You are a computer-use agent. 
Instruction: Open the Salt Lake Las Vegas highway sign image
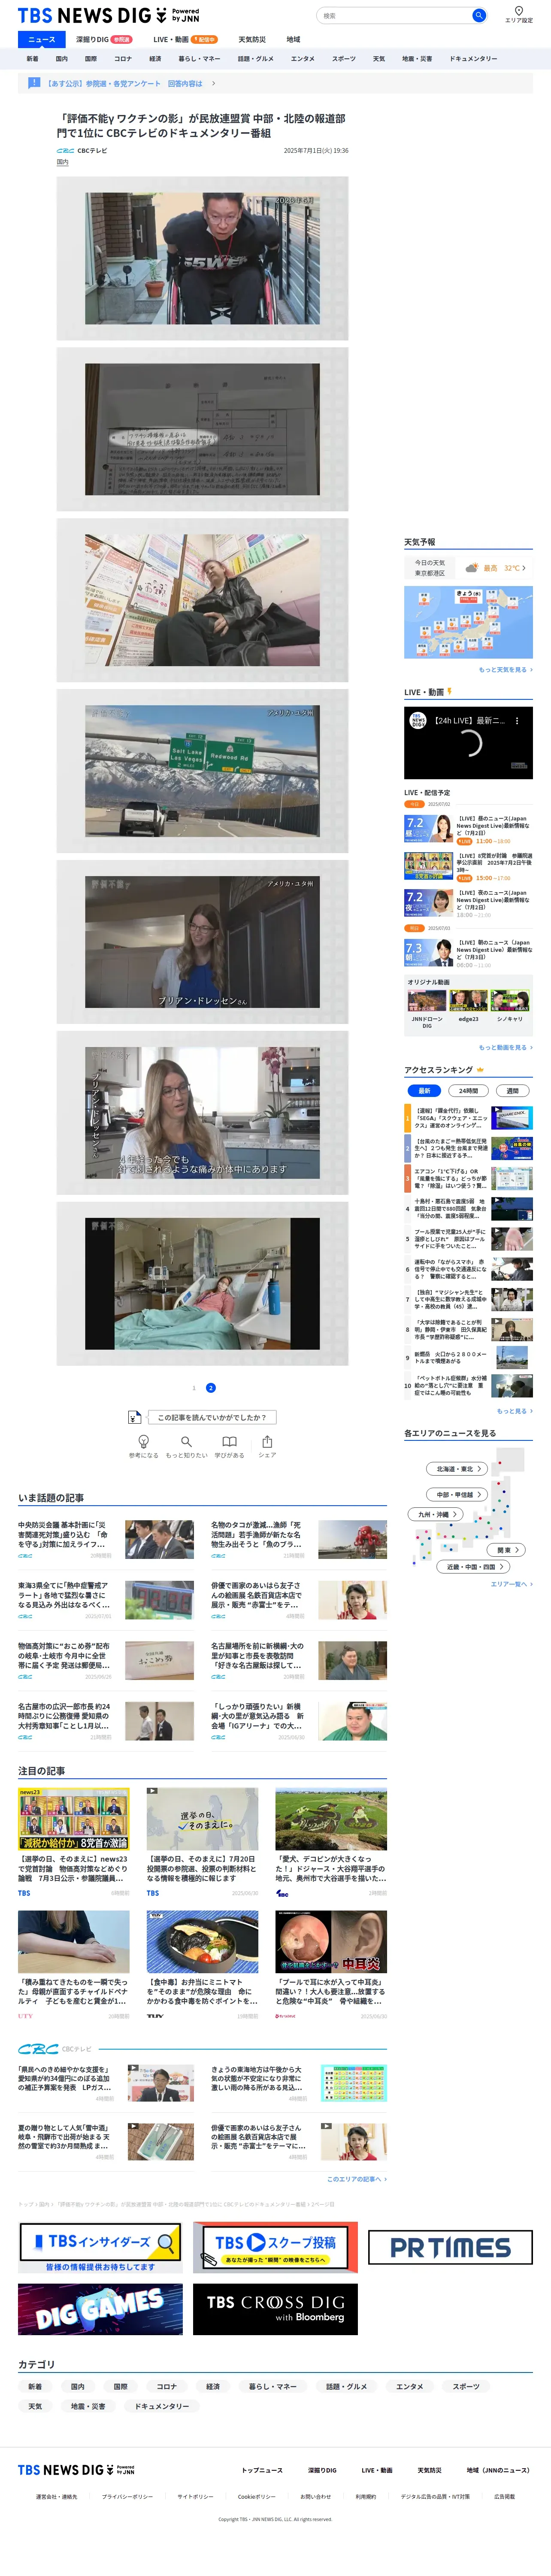[202, 771]
